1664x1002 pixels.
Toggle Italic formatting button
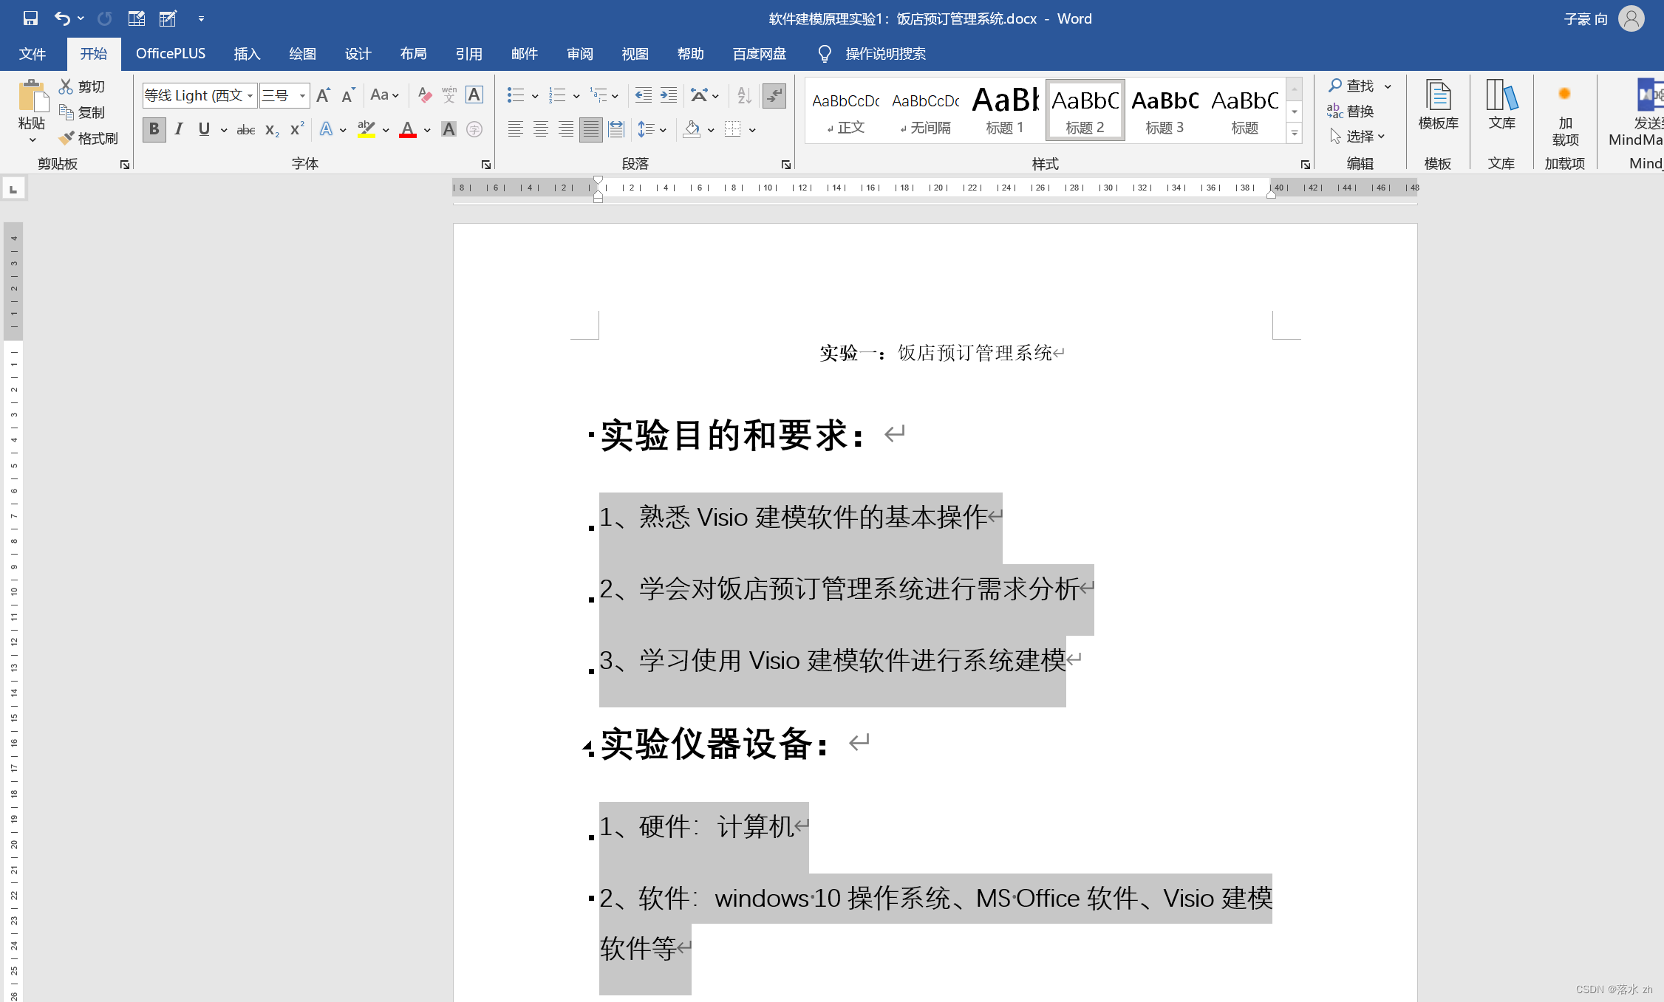(179, 130)
